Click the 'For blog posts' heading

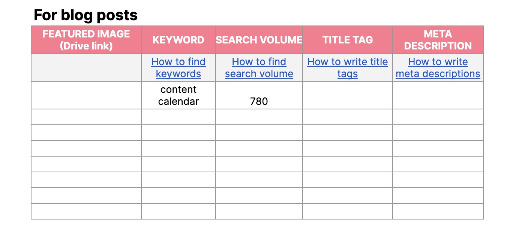[x=85, y=15]
